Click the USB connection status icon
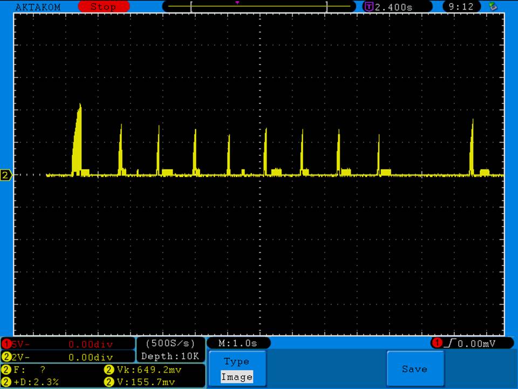The image size is (518, 389). pos(492,6)
